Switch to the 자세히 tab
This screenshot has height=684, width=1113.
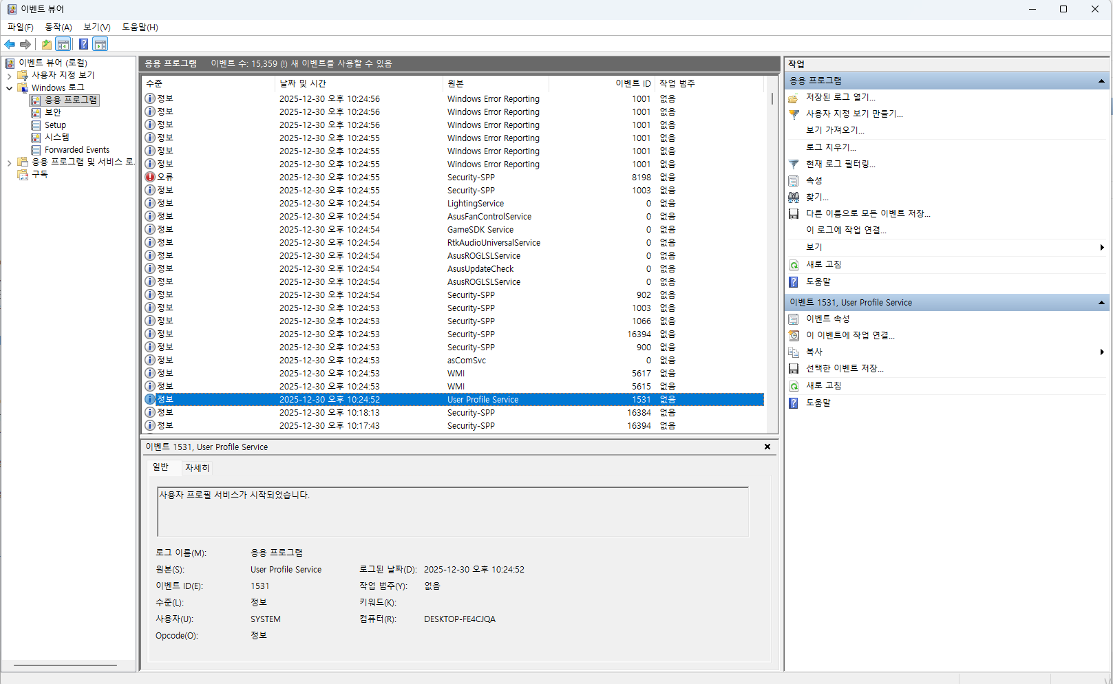[x=197, y=468]
